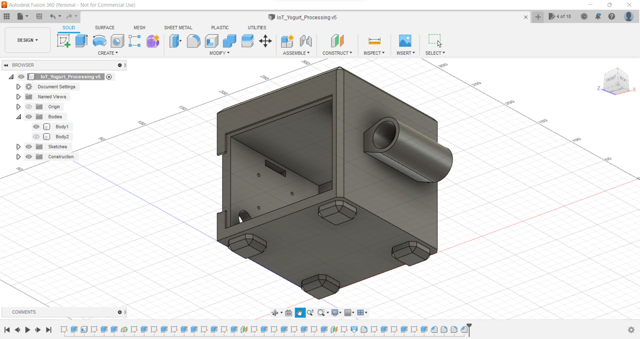This screenshot has width=640, height=339.
Task: Expand the Sketches folder
Action: coord(18,147)
